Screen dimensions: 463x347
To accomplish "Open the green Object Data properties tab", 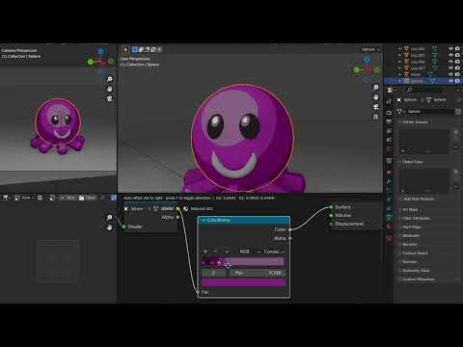I will click(389, 217).
